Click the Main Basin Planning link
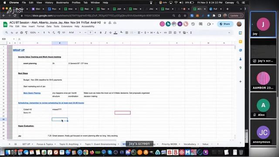The image size is (279, 157). [x=32, y=93]
